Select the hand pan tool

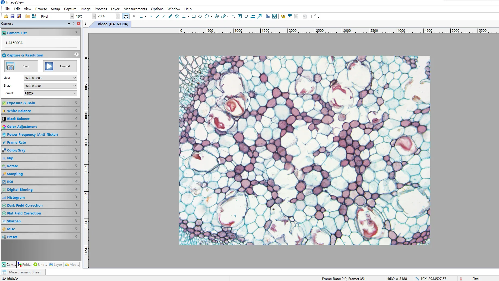coord(126,16)
